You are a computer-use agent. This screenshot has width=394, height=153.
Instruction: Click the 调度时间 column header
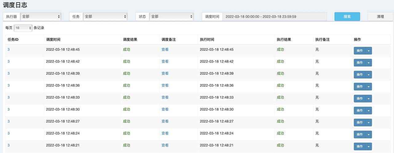click(x=53, y=40)
